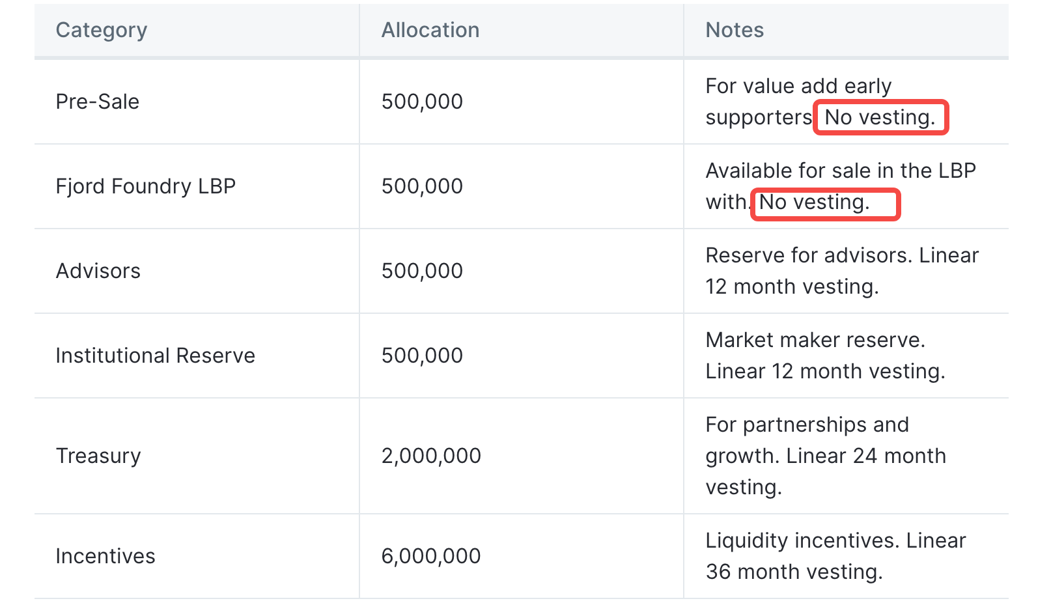This screenshot has width=1051, height=616.
Task: Select the Fjord Foundry LBP cell
Action: (145, 186)
